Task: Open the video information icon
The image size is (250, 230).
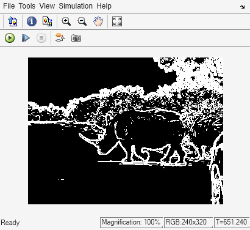Action: (x=32, y=21)
